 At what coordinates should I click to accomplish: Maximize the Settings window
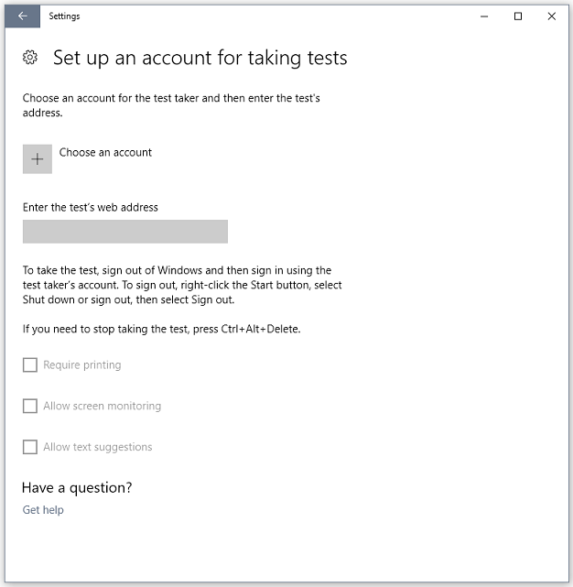(x=518, y=16)
